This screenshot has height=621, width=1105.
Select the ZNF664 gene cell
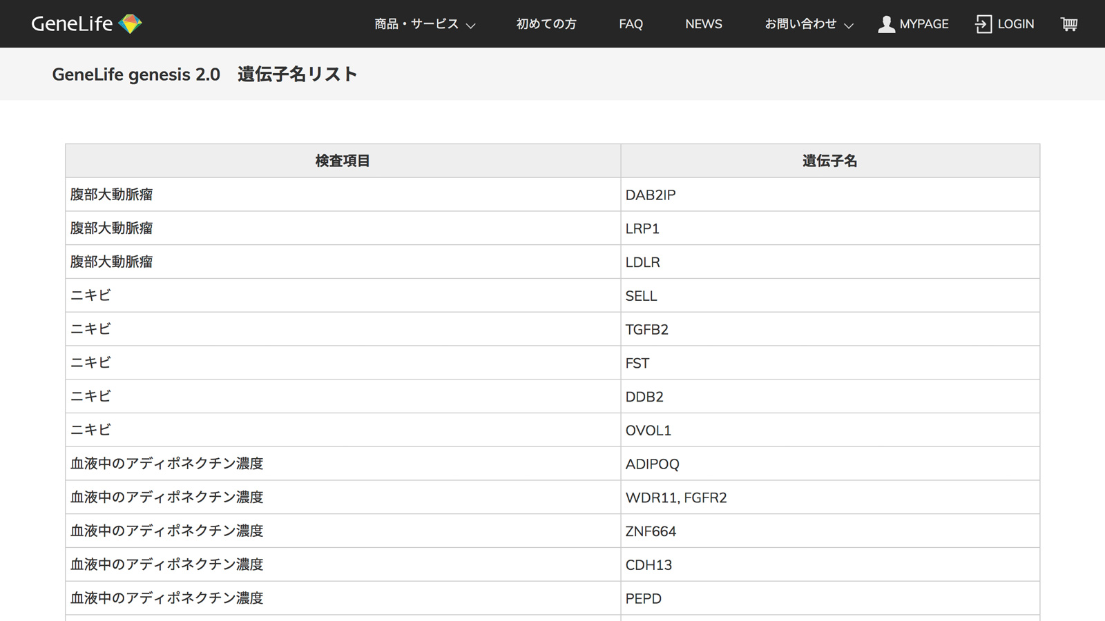click(830, 531)
